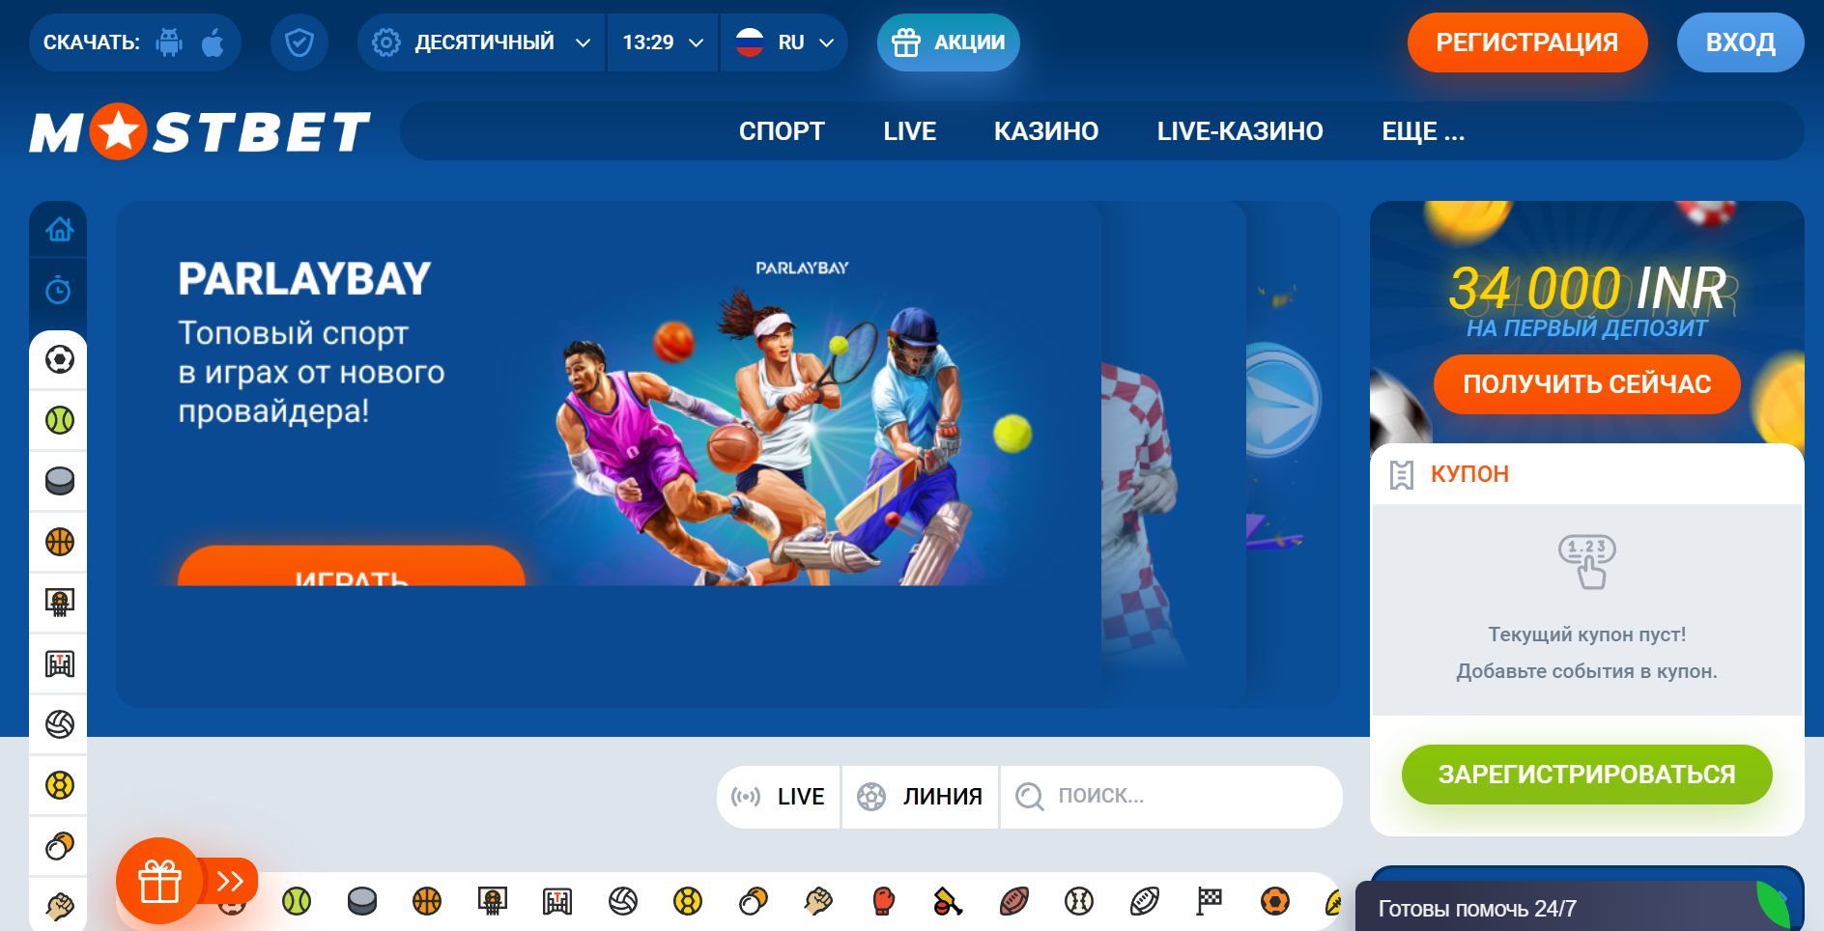The height and width of the screenshot is (931, 1824).
Task: Select the tennis ball in the bottom sports row
Action: pyautogui.click(x=297, y=901)
